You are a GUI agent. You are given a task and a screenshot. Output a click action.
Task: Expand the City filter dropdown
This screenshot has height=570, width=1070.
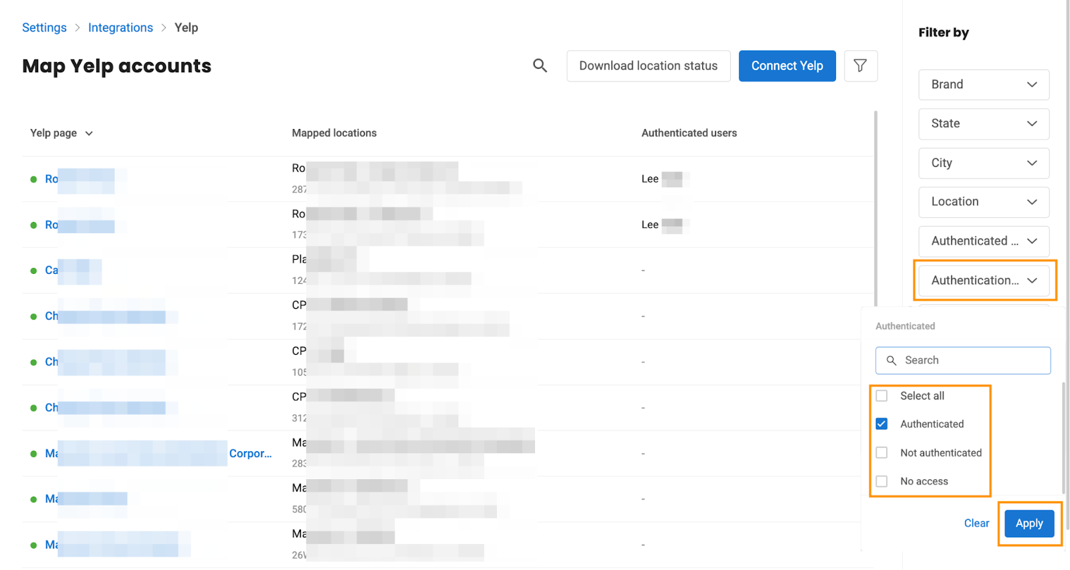(x=984, y=163)
